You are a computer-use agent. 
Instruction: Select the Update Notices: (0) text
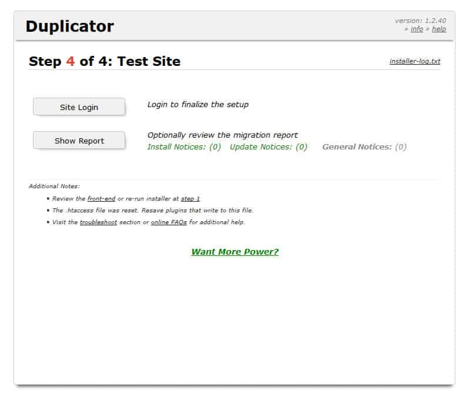click(x=269, y=146)
